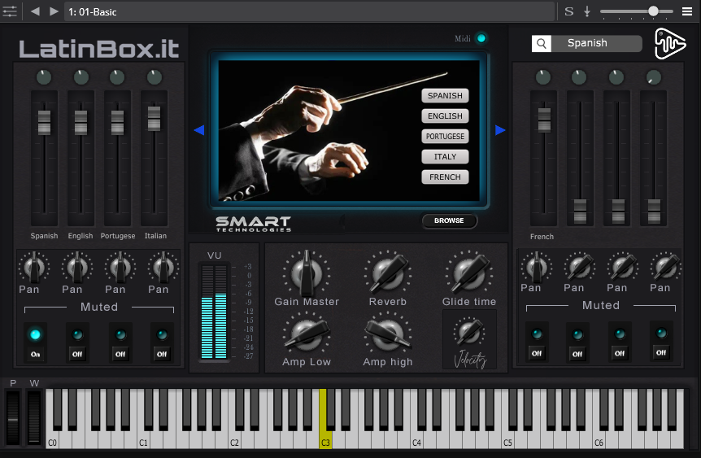Click the S icon in top bar
The image size is (701, 458).
(568, 11)
